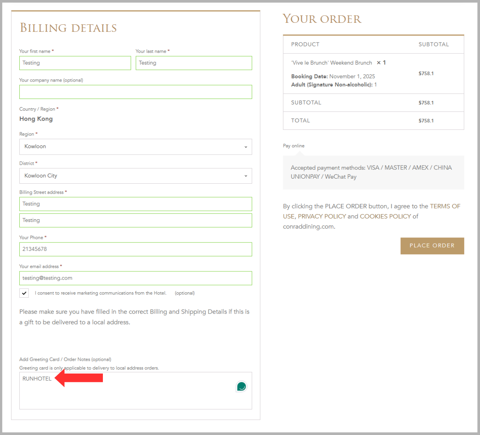Click the empty company name field
480x435 pixels.
click(x=135, y=92)
